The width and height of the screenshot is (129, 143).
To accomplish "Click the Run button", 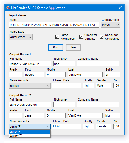I will tap(56, 47).
